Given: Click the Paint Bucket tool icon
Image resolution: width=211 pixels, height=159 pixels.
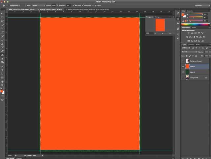Looking at the screenshot, I should click(2, 55).
